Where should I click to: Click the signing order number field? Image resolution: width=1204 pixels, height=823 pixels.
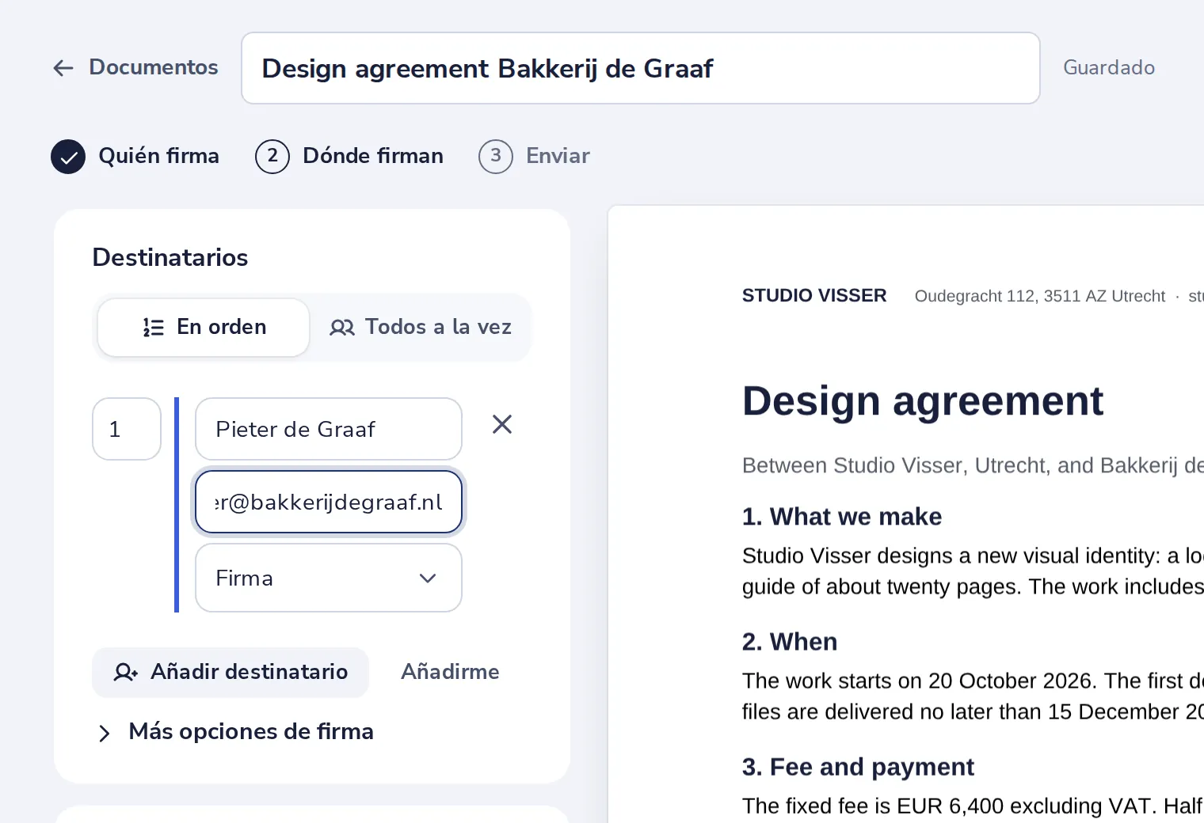pos(127,429)
